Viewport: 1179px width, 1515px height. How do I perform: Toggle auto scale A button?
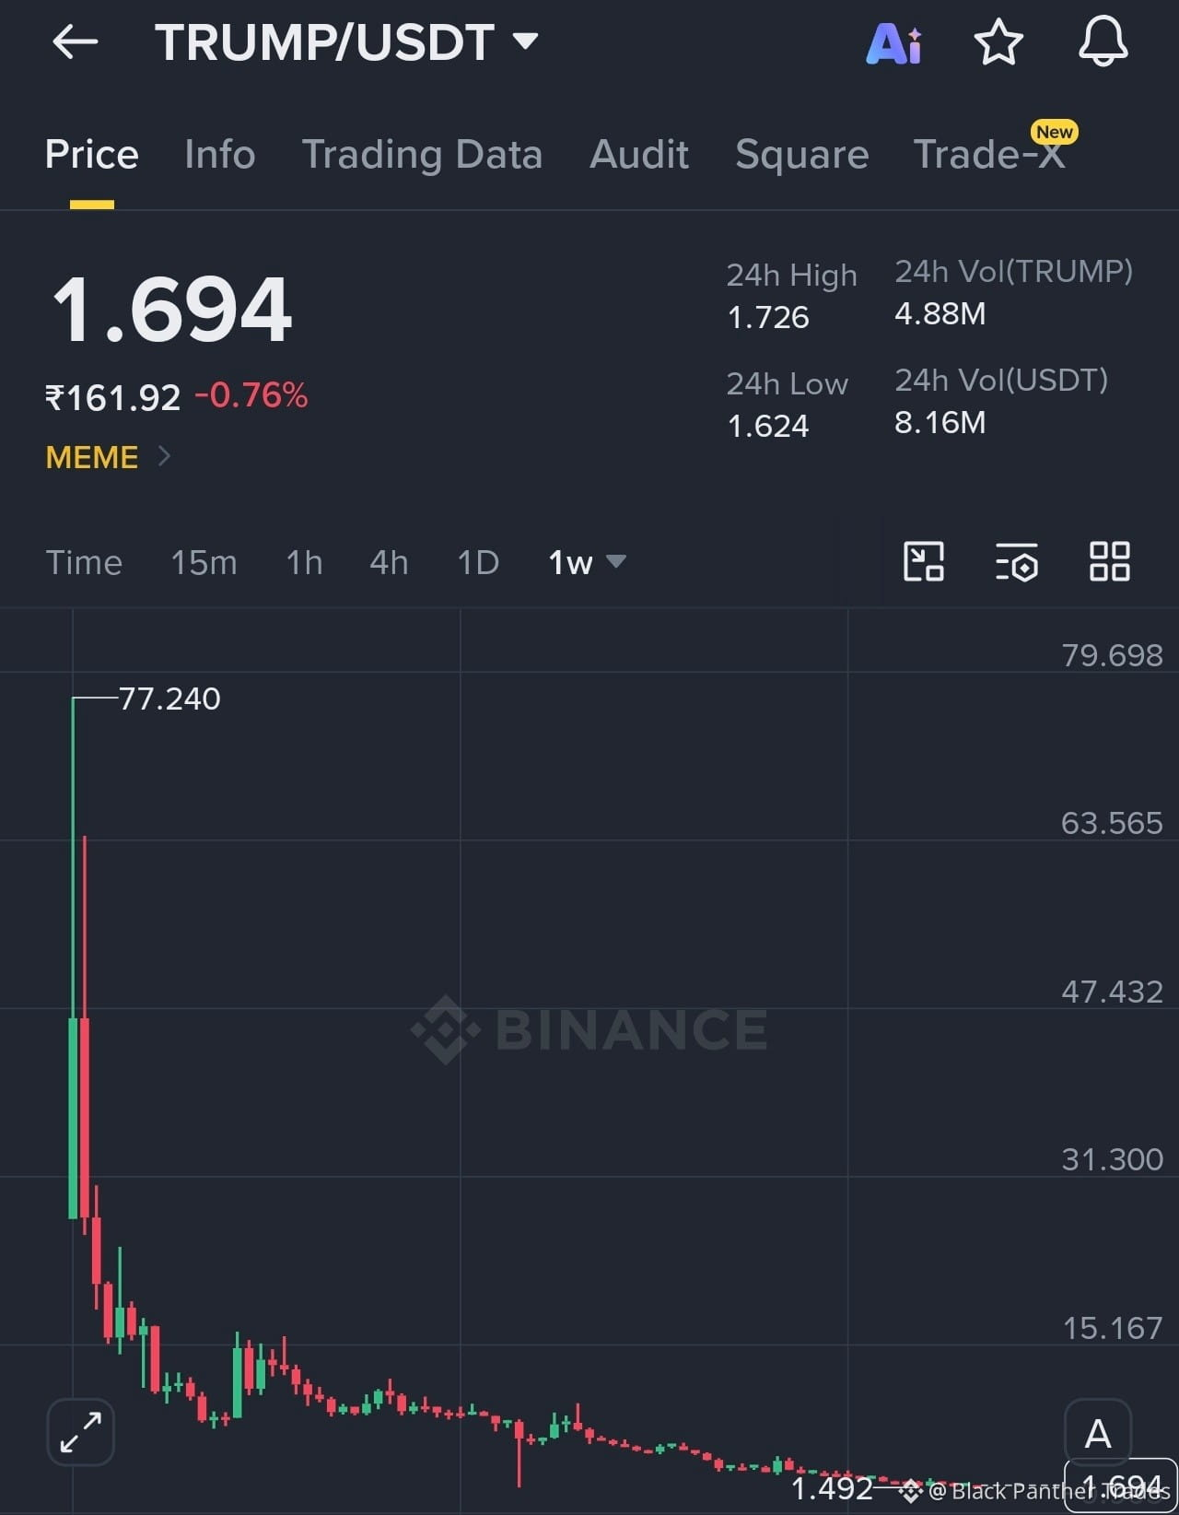tap(1097, 1432)
